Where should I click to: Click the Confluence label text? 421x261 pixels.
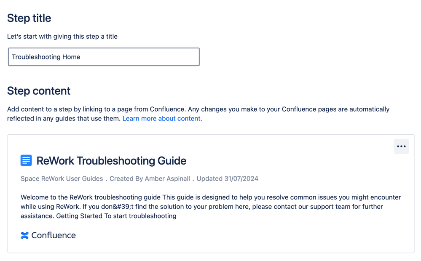[54, 235]
